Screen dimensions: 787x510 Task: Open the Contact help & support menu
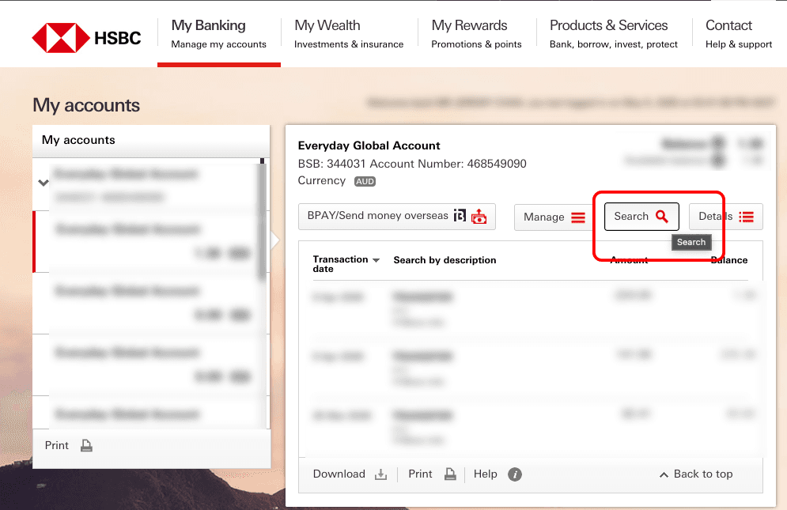(738, 34)
